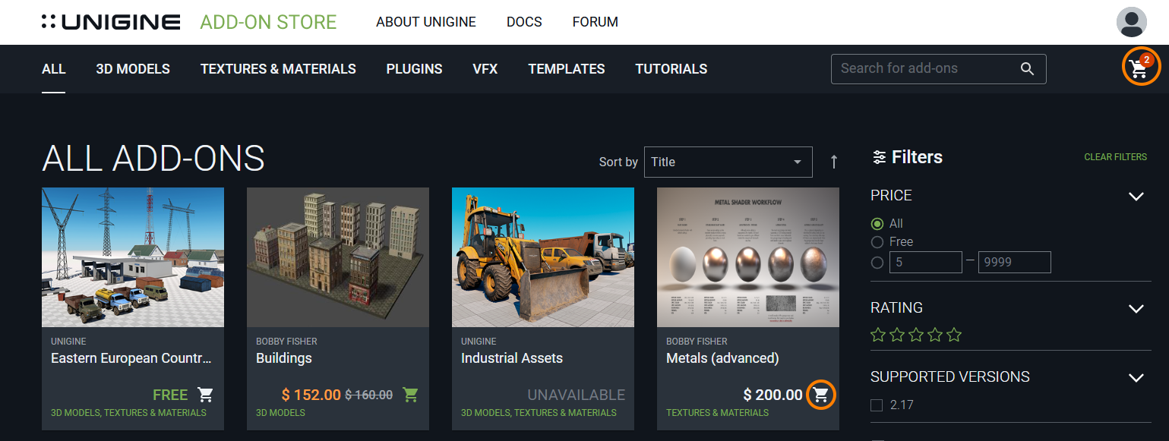The height and width of the screenshot is (441, 1169).
Task: Click the UNIGINE logo
Action: coord(111,22)
